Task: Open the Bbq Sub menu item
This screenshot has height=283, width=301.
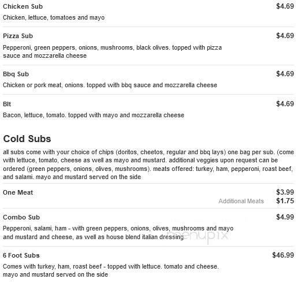Action: point(16,74)
